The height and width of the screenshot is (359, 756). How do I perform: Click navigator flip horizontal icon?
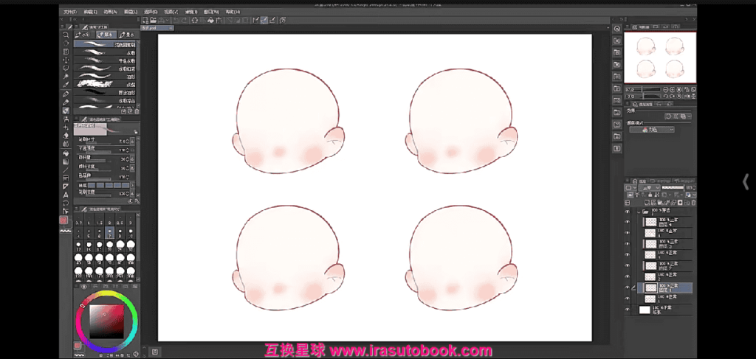click(687, 96)
